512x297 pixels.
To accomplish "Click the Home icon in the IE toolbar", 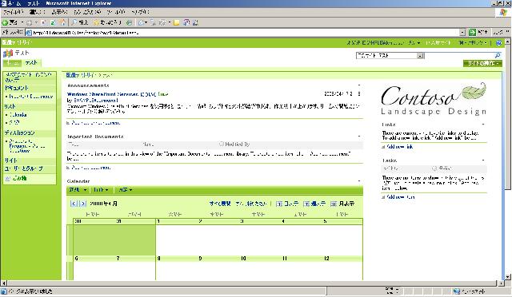I will (x=62, y=22).
